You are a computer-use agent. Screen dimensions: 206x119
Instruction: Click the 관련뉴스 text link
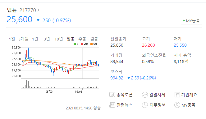[x=124, y=105]
